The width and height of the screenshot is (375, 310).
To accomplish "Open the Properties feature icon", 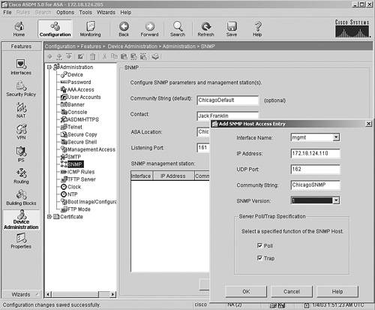I will click(x=21, y=241).
